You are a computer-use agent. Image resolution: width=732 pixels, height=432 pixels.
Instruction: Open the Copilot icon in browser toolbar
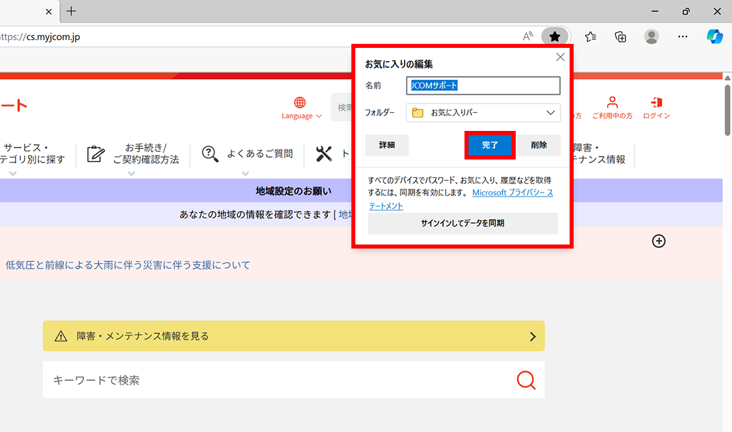pyautogui.click(x=715, y=37)
